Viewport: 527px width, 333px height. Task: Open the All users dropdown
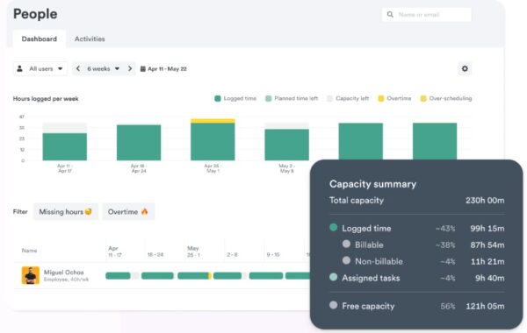click(40, 68)
